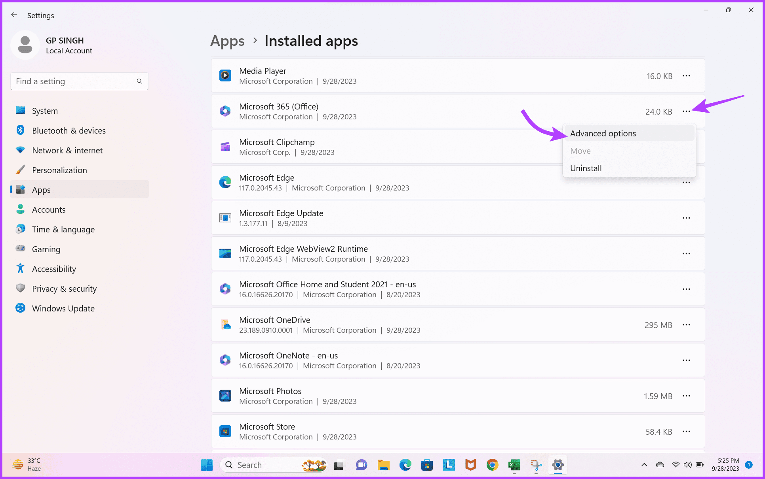Select Uninstall from the context menu
Image resolution: width=765 pixels, height=479 pixels.
click(x=586, y=168)
